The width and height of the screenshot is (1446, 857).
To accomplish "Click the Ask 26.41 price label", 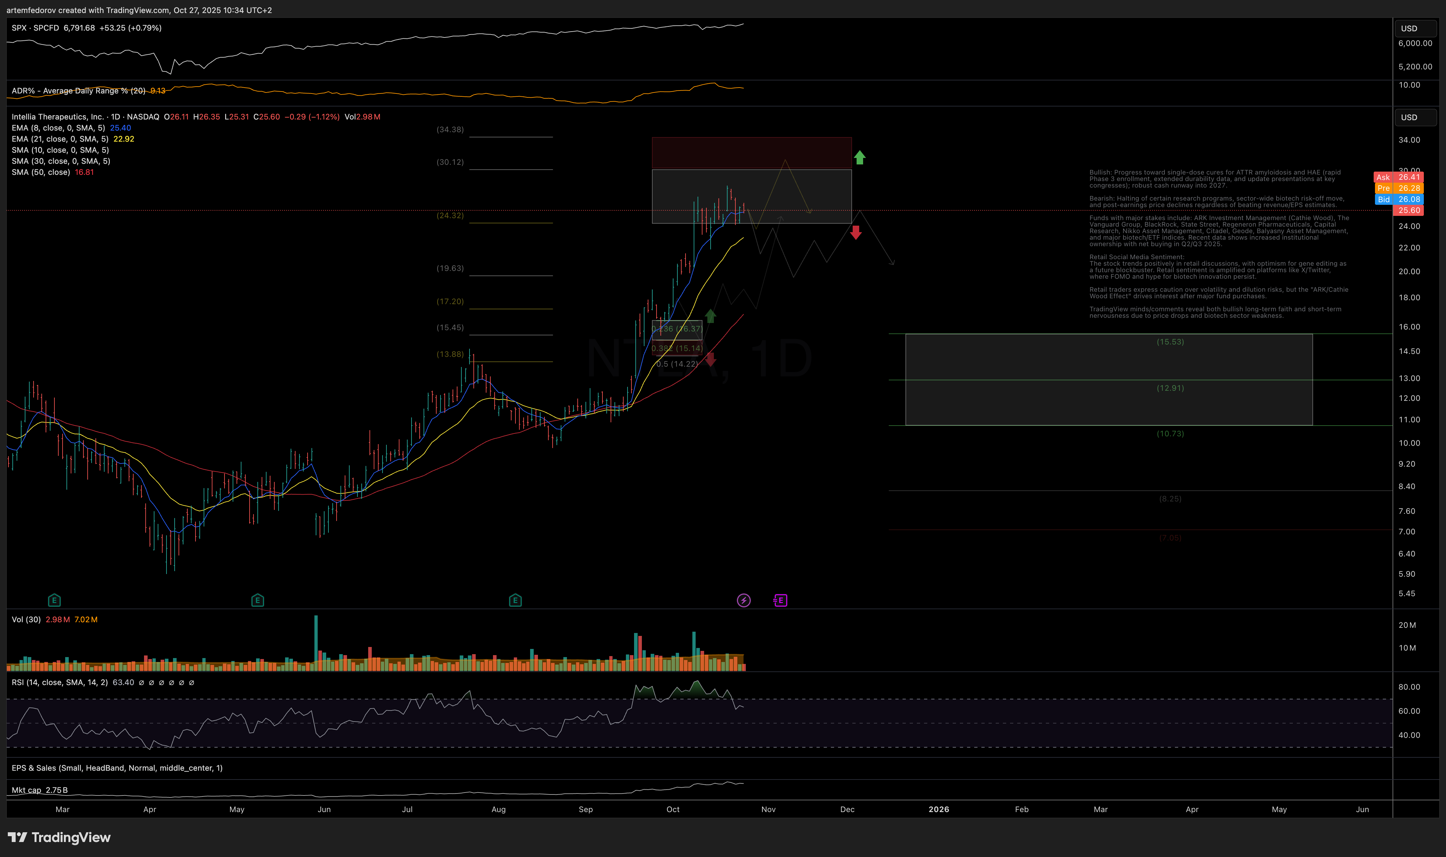I will [1399, 177].
